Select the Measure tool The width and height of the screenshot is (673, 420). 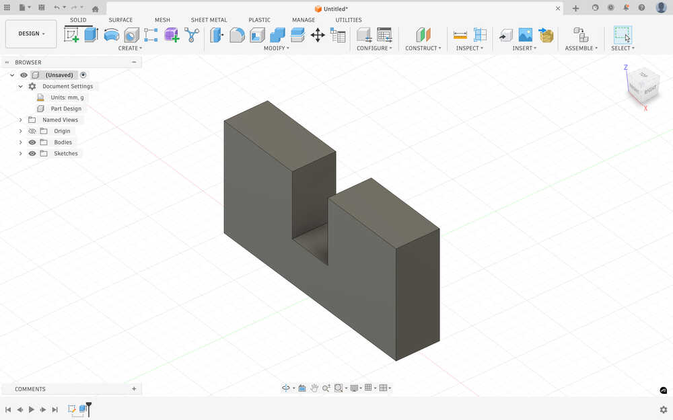[x=460, y=35]
